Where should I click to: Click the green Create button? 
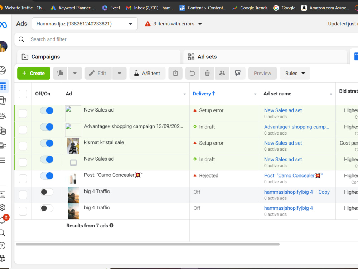(x=33, y=73)
